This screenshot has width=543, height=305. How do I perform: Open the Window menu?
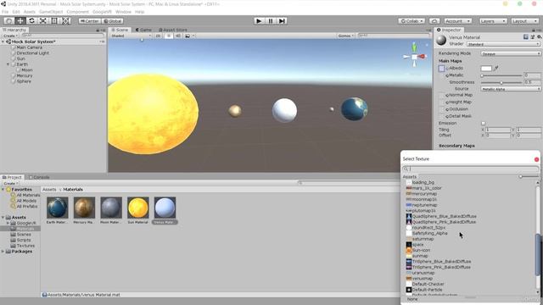click(123, 12)
